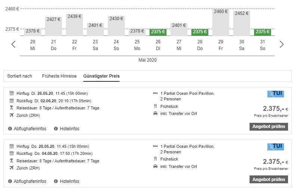Screen dimensions: 297x190
Task: Click info icon beside second Abflughafeninfos
Action: tap(10, 181)
